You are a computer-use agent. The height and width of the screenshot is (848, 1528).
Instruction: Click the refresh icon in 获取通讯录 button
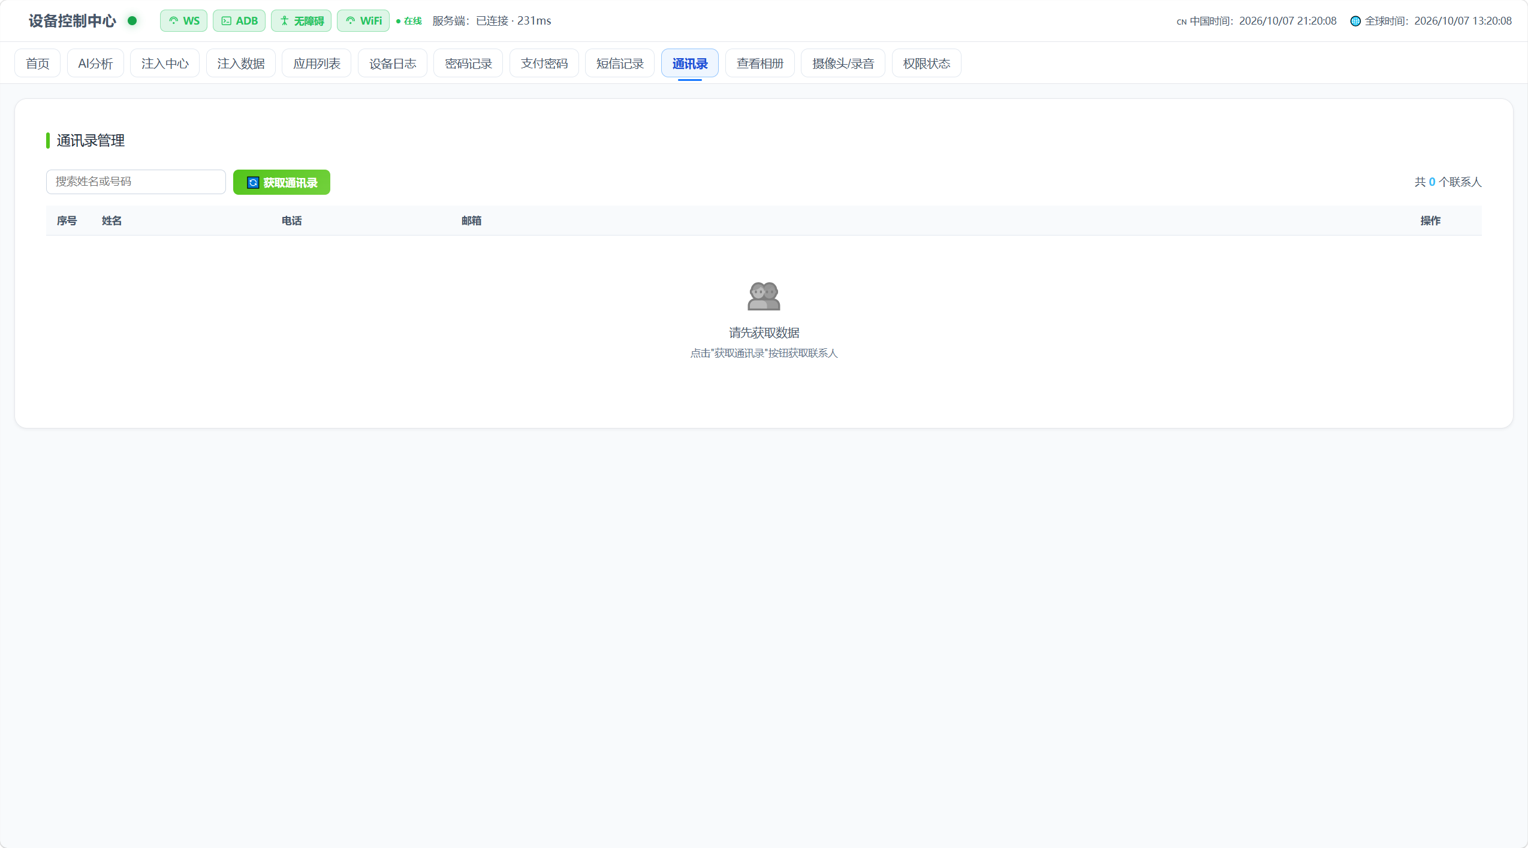(x=253, y=183)
